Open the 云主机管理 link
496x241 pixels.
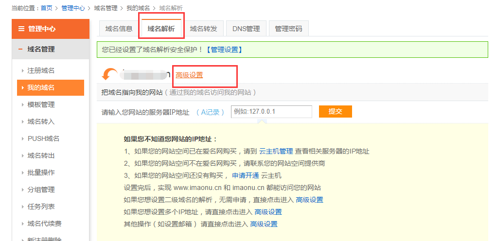(276, 151)
